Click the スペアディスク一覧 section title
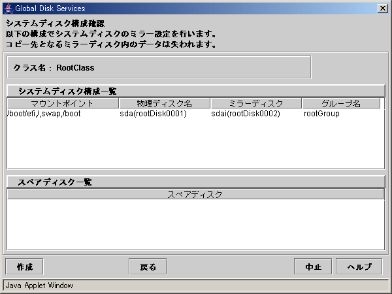392x294 pixels. 55,182
